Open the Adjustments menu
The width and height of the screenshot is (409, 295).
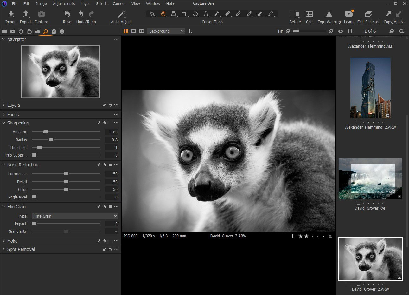(x=64, y=3)
